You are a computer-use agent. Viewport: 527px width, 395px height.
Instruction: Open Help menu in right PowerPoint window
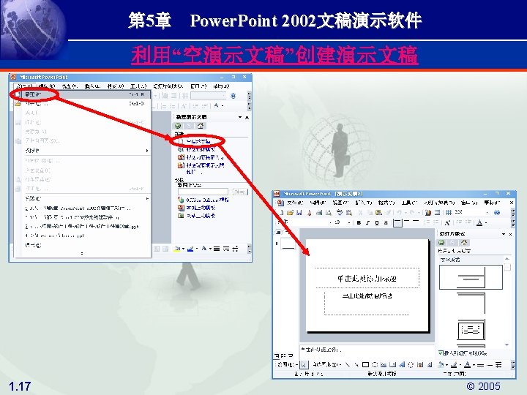pyautogui.click(x=492, y=203)
